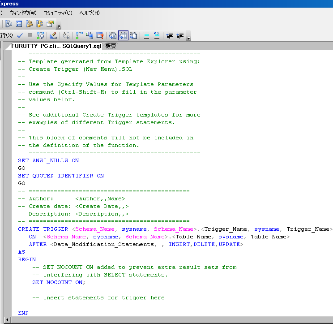Switch to the SQLQuery1.sql tab

56,46
